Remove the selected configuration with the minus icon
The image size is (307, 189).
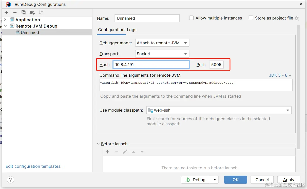pyautogui.click(x=15, y=12)
